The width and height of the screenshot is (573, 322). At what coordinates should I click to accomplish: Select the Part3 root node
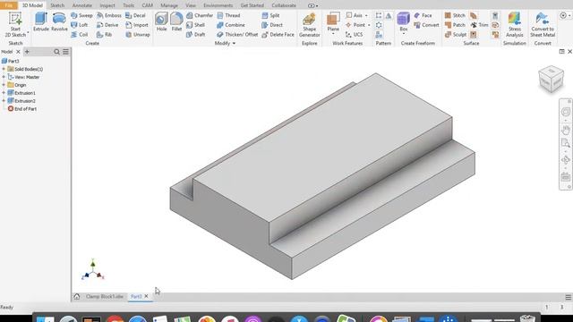click(11, 61)
